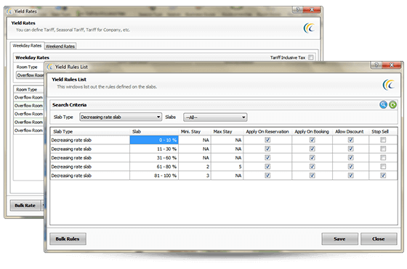
Task: Click the blue search icon in Search Criteria
Action: point(383,105)
